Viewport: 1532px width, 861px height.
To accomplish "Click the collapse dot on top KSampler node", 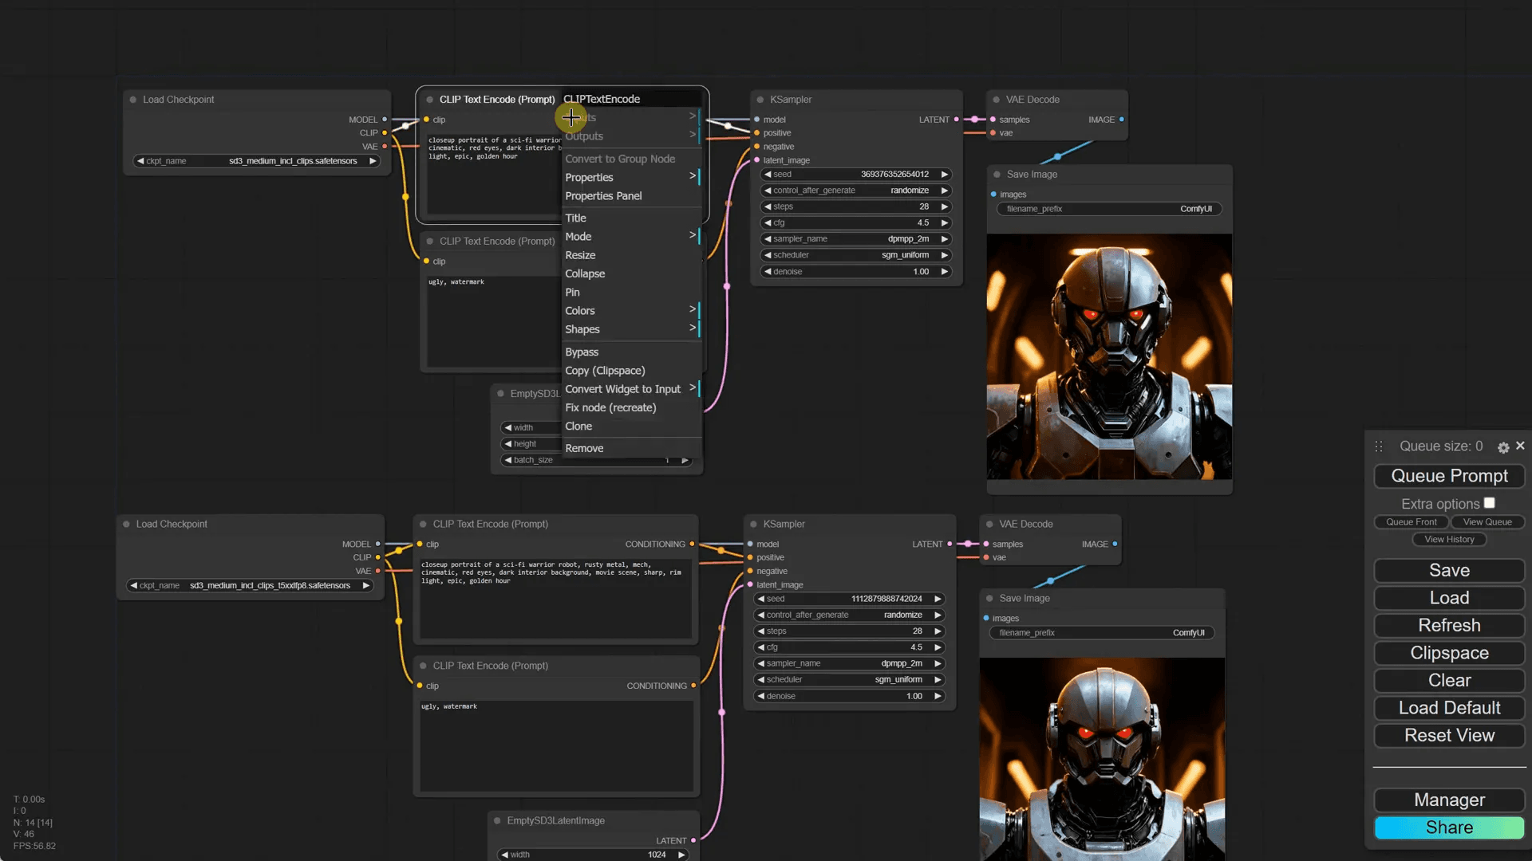I will 760,100.
